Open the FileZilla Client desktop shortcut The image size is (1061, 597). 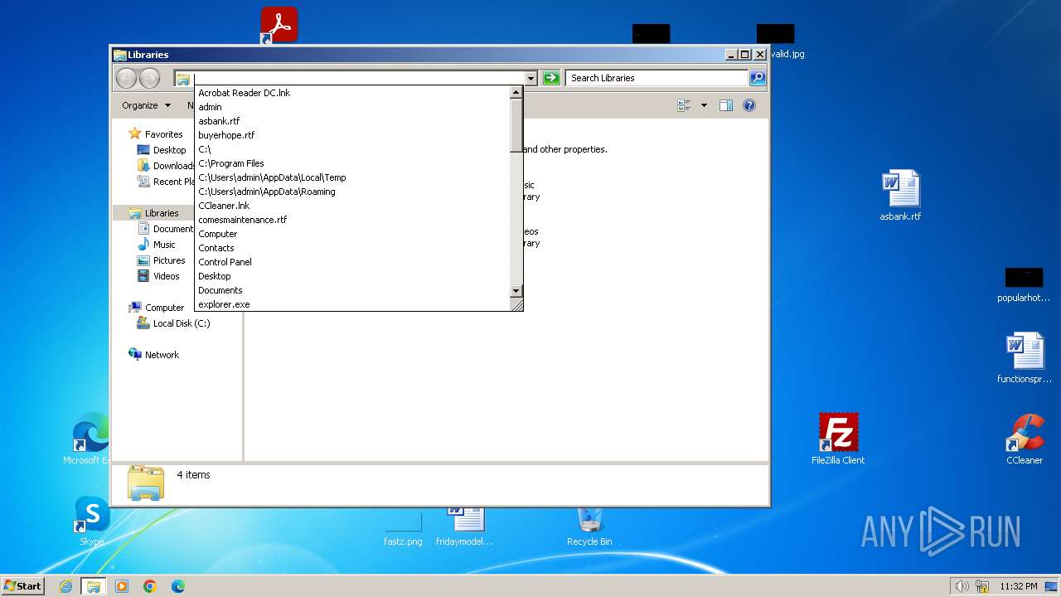click(838, 439)
